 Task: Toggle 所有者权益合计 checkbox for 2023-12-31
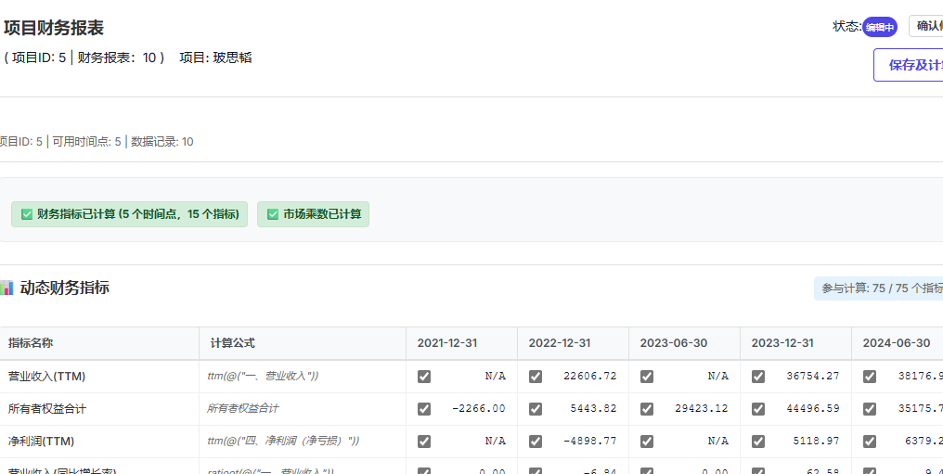tap(758, 408)
